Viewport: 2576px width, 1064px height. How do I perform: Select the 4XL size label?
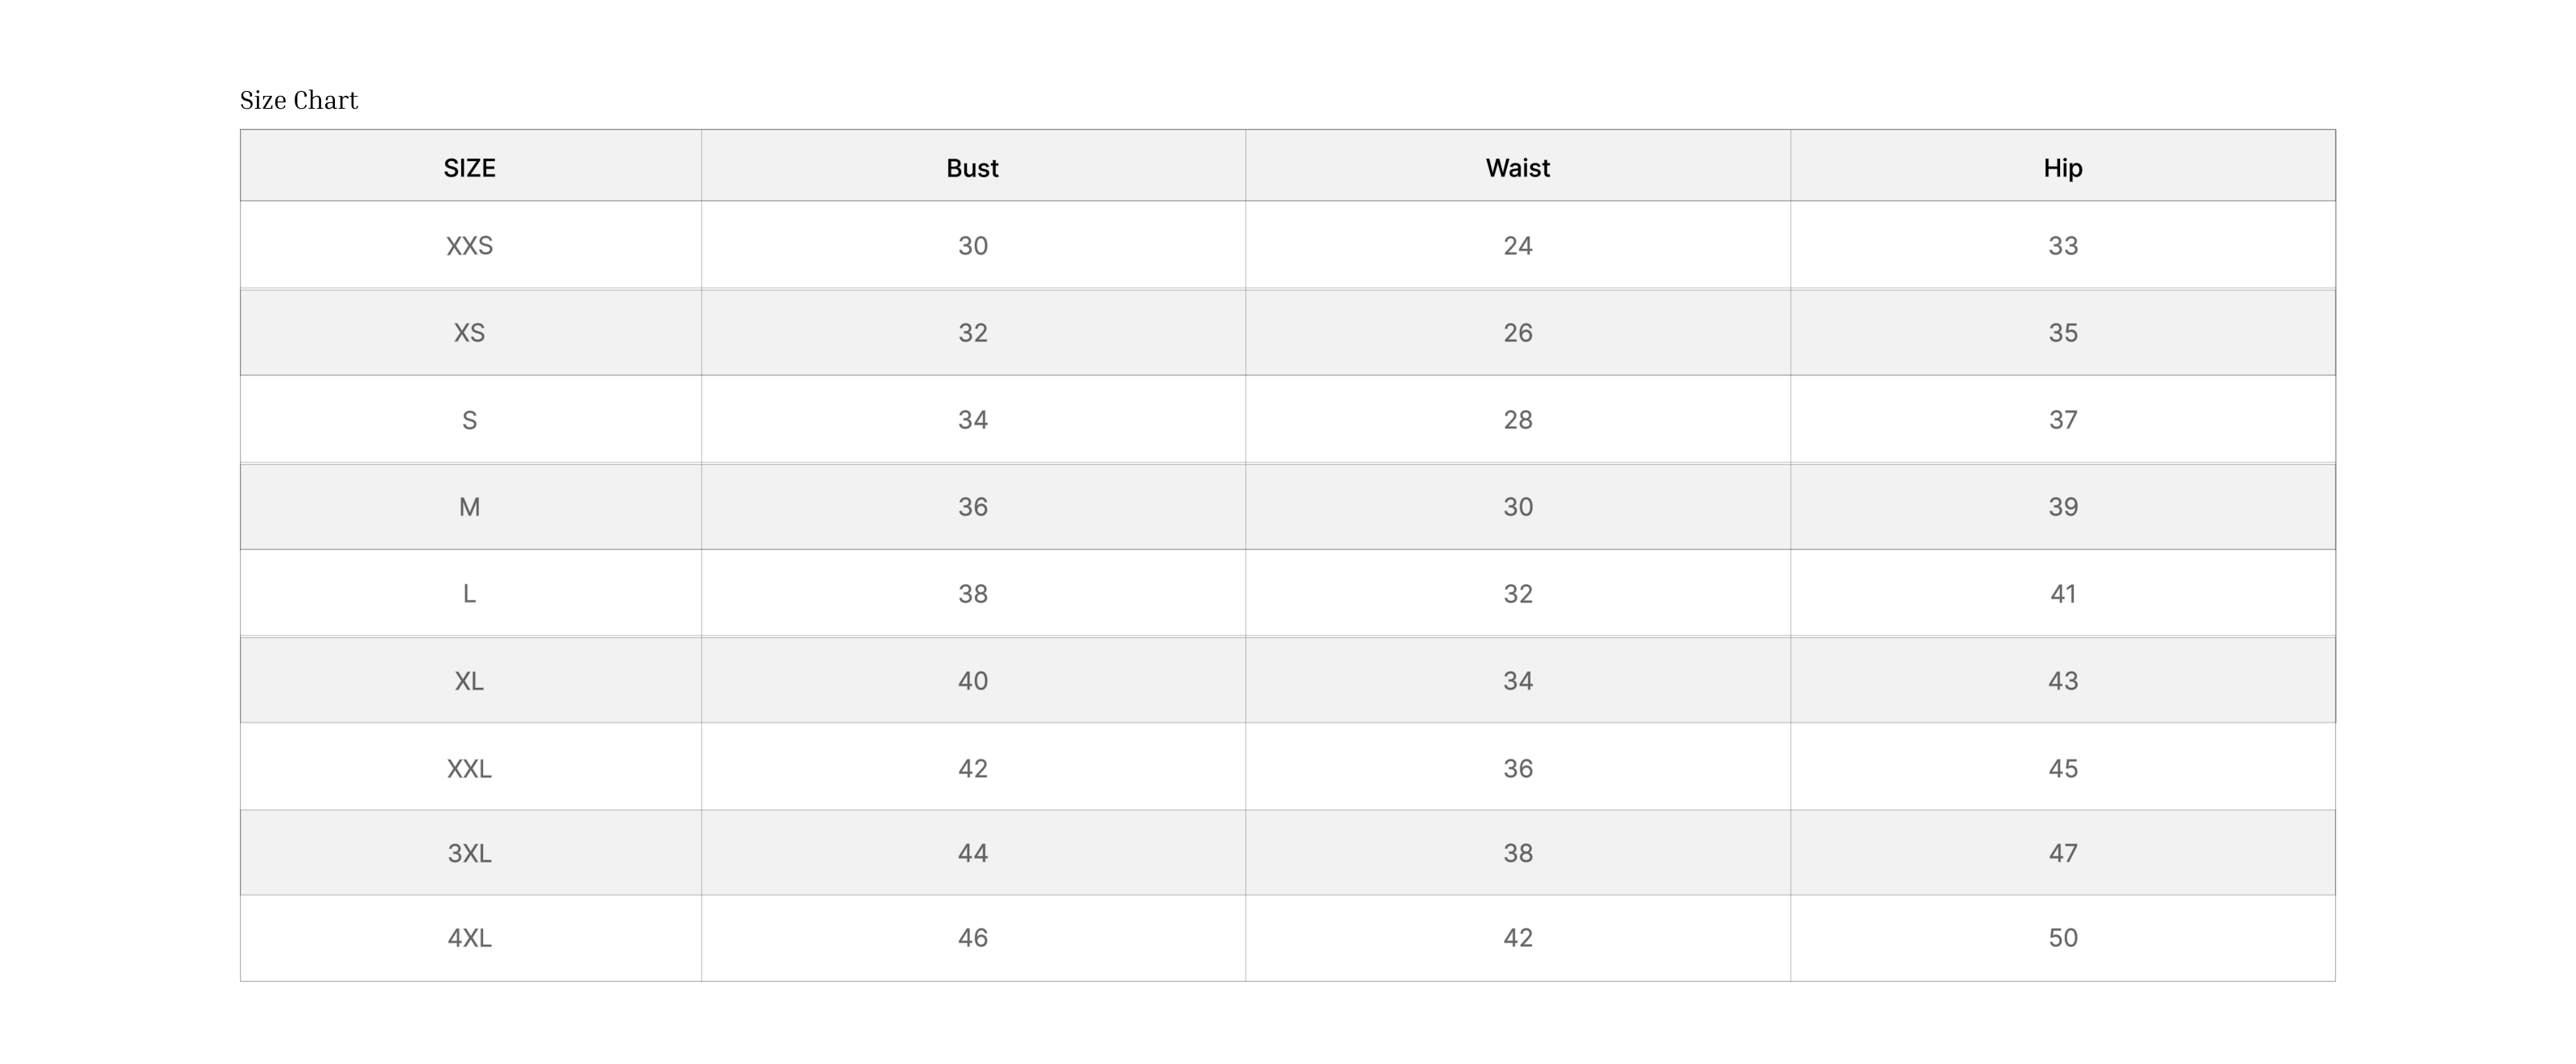tap(469, 938)
